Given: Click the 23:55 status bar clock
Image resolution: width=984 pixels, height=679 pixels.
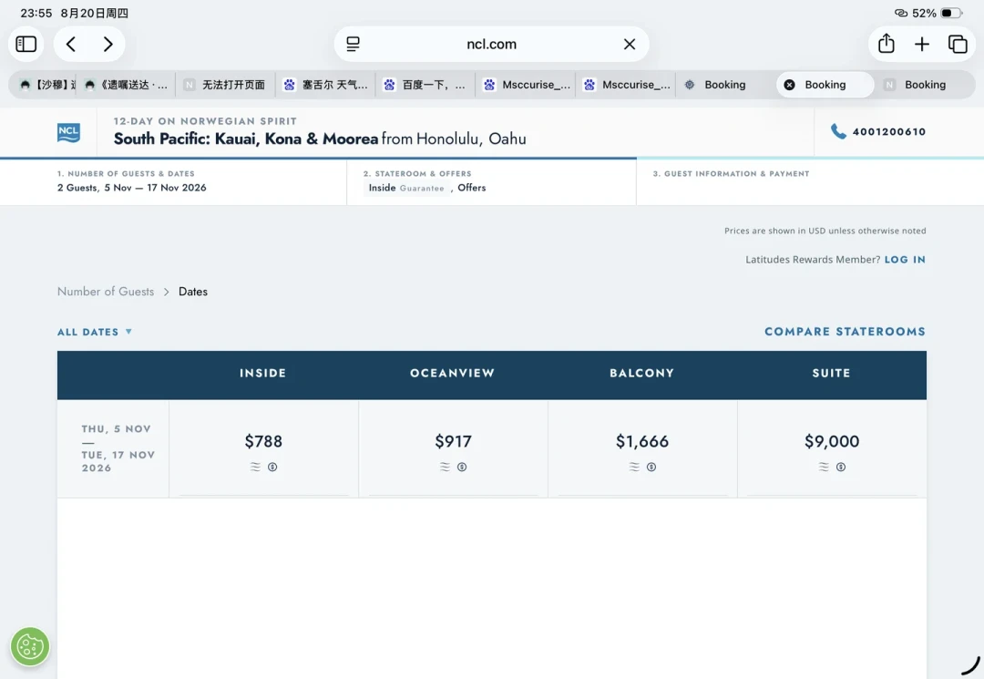Looking at the screenshot, I should click(x=36, y=13).
